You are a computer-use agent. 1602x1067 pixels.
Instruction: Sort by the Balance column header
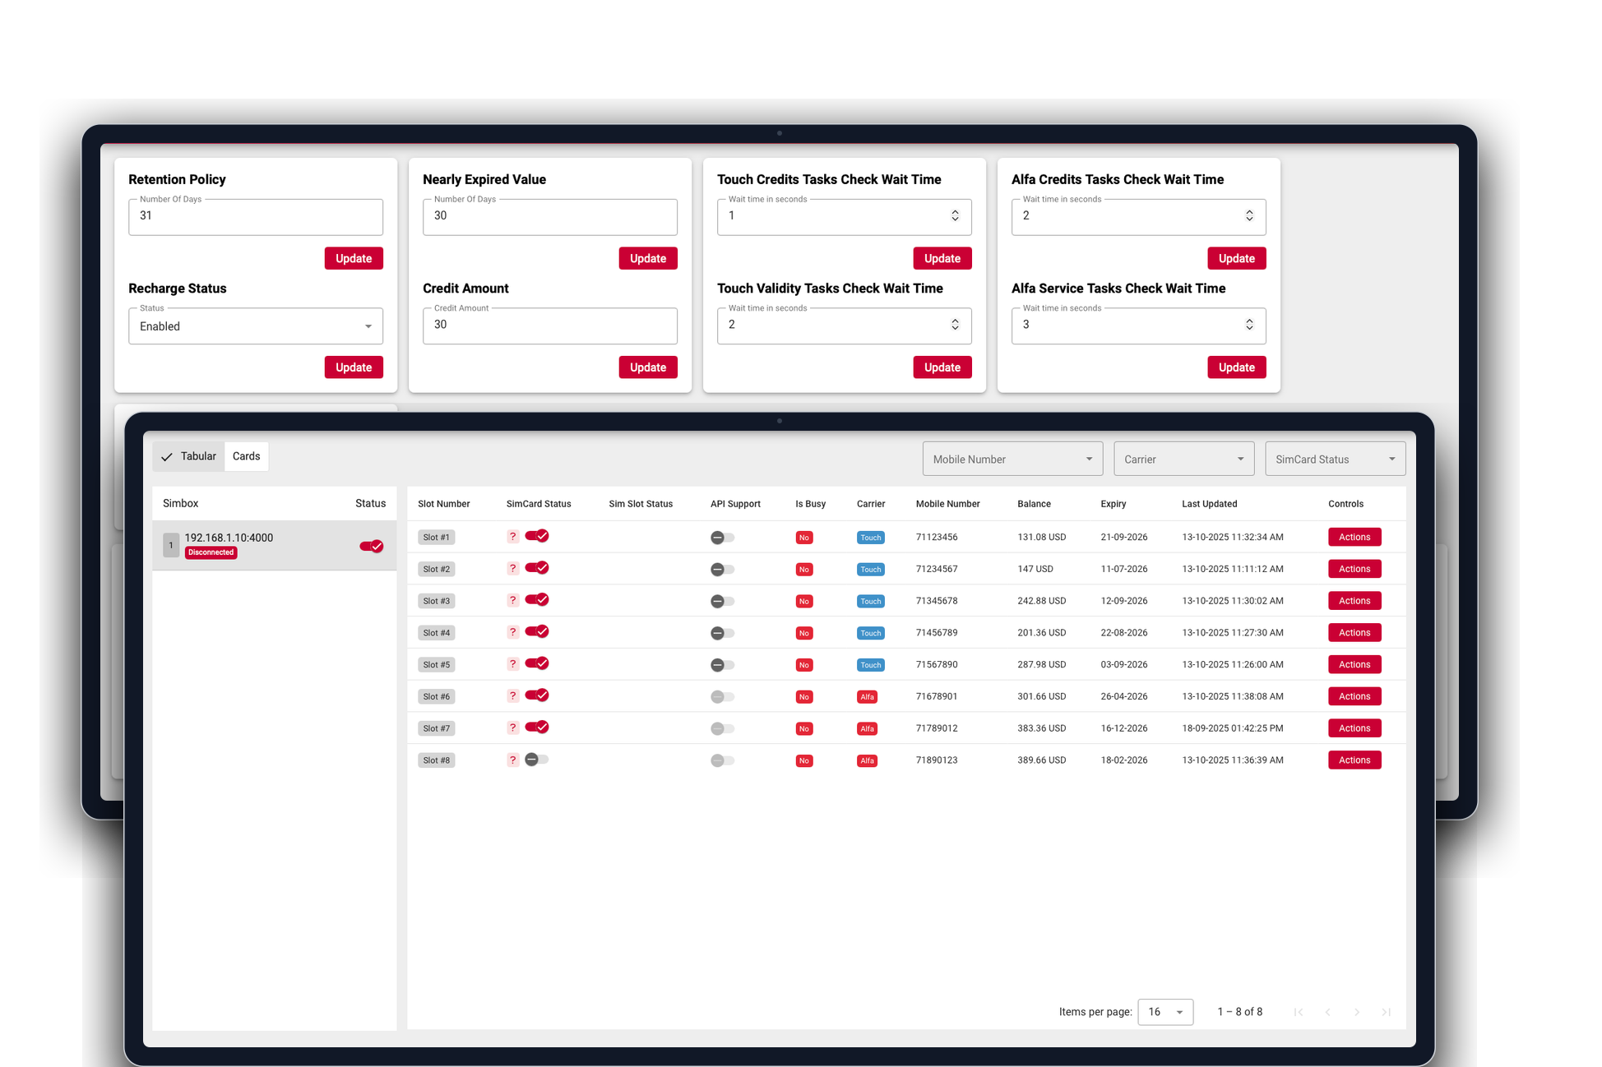tap(1034, 504)
